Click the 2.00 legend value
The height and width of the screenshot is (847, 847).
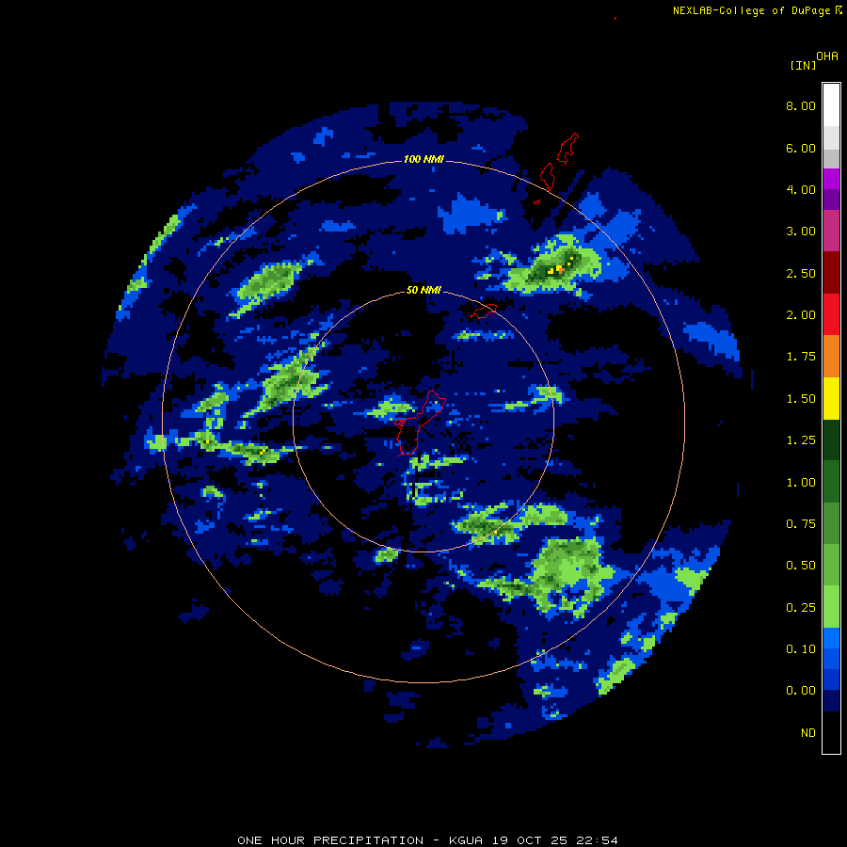(801, 315)
